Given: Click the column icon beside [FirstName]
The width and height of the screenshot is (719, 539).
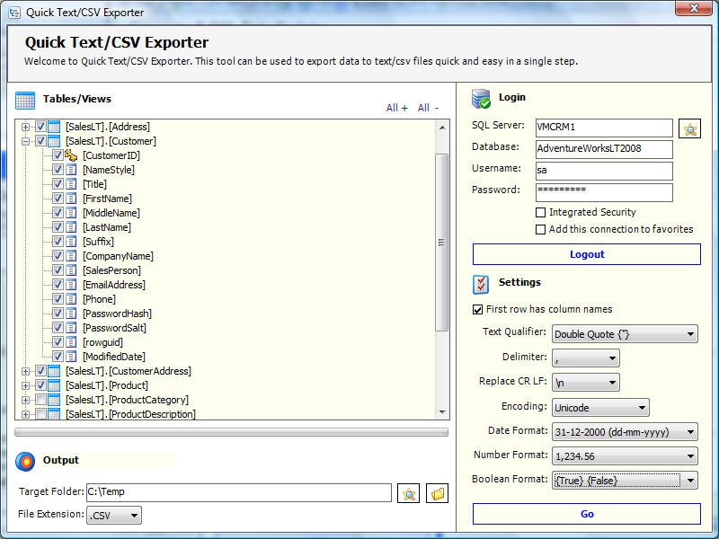Looking at the screenshot, I should point(71,199).
